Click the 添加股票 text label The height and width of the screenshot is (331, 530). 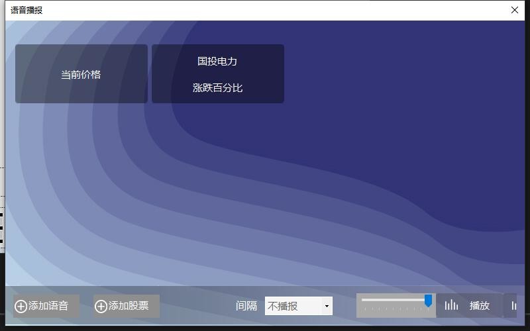129,306
